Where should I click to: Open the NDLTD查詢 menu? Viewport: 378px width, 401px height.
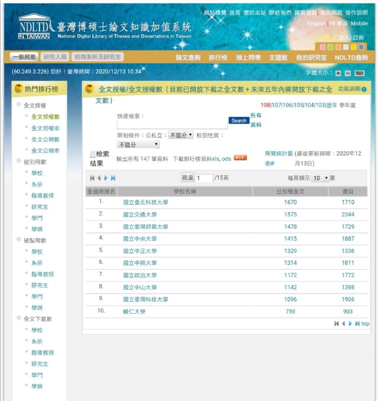351,58
